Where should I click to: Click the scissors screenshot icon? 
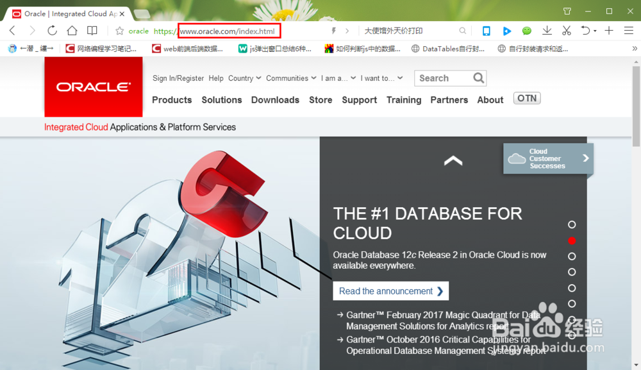(x=566, y=31)
